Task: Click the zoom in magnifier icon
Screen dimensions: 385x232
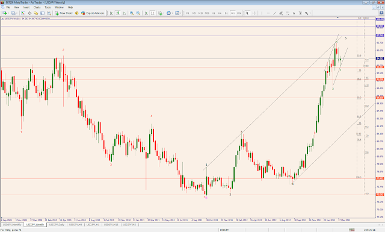Action: pyautogui.click(x=132, y=13)
